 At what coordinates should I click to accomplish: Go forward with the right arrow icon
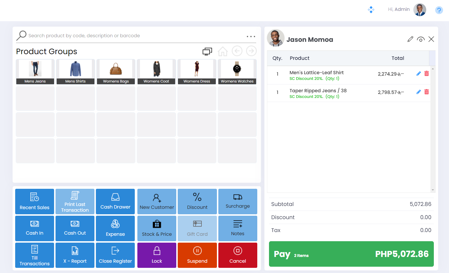click(251, 51)
